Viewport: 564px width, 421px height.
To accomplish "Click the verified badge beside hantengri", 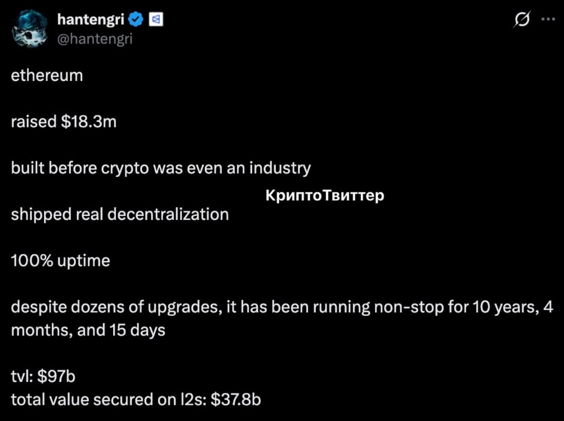I will (135, 18).
